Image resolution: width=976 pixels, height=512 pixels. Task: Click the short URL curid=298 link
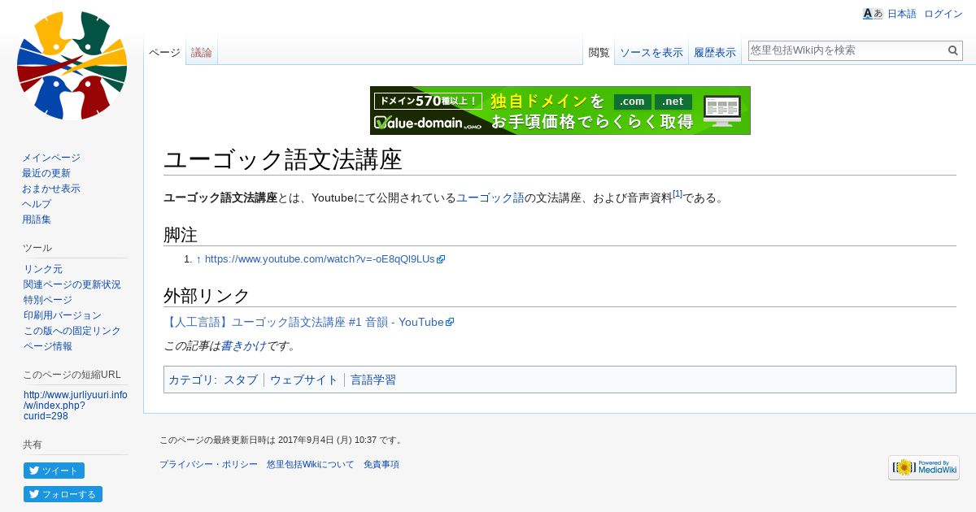(x=76, y=406)
